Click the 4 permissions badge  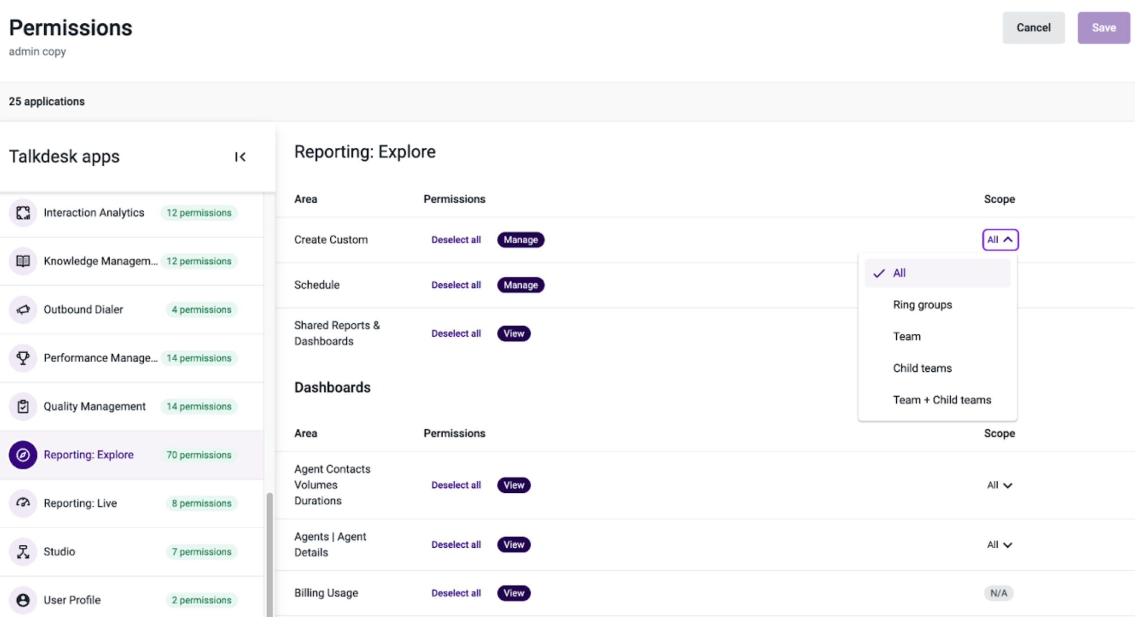click(x=202, y=309)
